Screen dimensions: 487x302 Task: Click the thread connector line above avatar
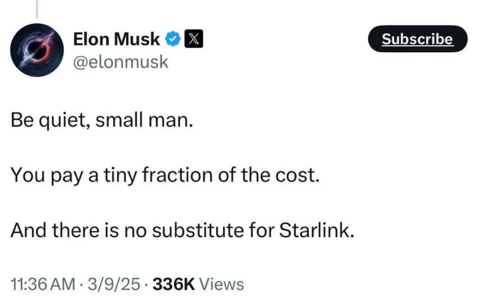[37, 9]
